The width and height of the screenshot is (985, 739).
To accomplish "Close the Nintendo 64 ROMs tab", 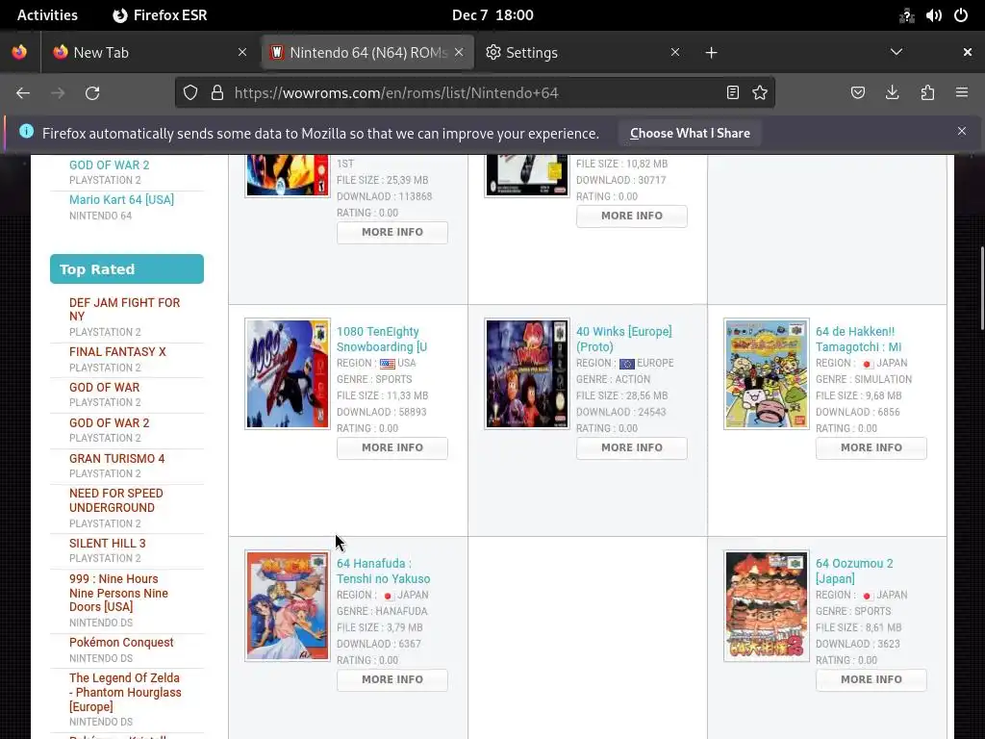I will tap(459, 52).
